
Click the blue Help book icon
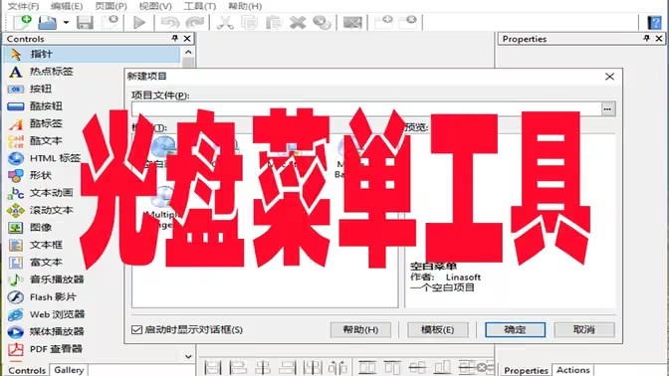tap(654, 22)
